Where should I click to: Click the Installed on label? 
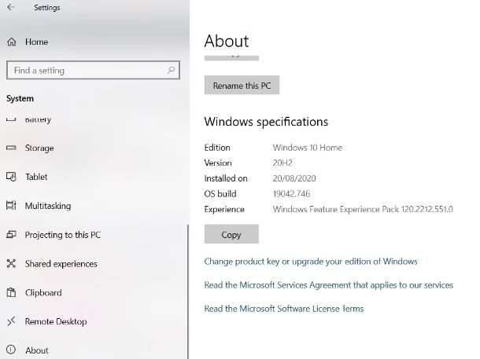coord(226,178)
